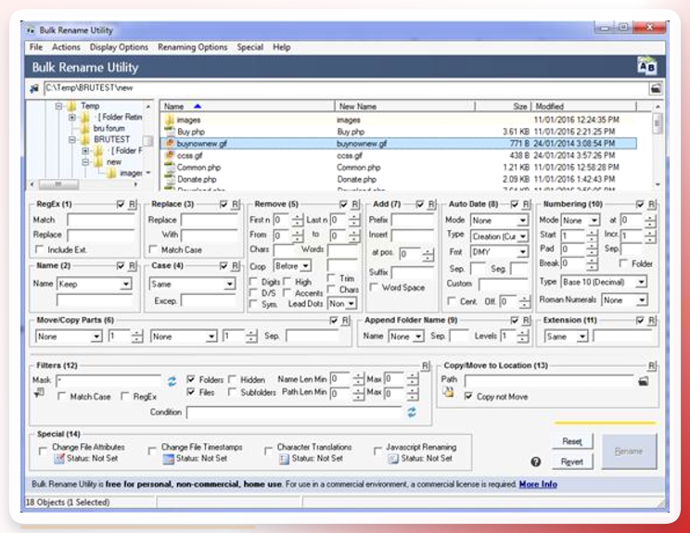The height and width of the screenshot is (533, 690).
Task: Collapse the BRUTEST folder in tree
Action: coord(72,139)
